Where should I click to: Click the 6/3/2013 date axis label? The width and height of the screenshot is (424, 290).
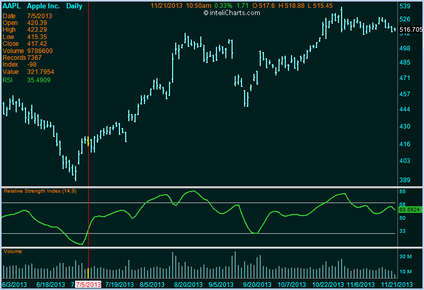[x=15, y=285]
